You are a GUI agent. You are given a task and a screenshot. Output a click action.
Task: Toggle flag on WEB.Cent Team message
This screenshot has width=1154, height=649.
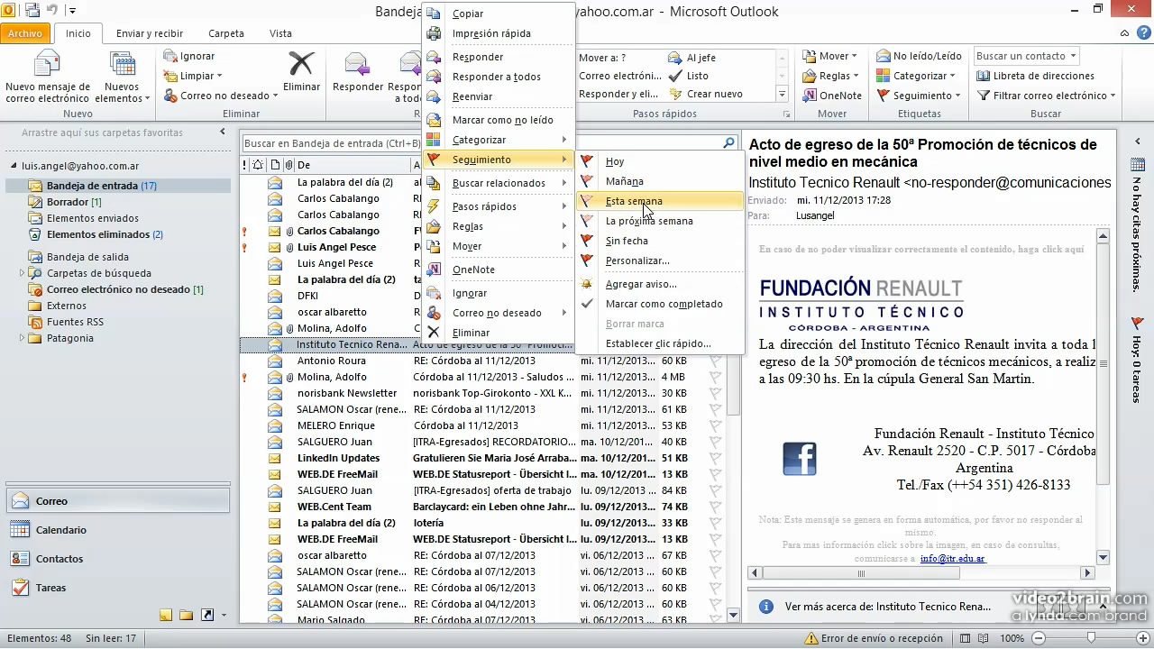716,507
